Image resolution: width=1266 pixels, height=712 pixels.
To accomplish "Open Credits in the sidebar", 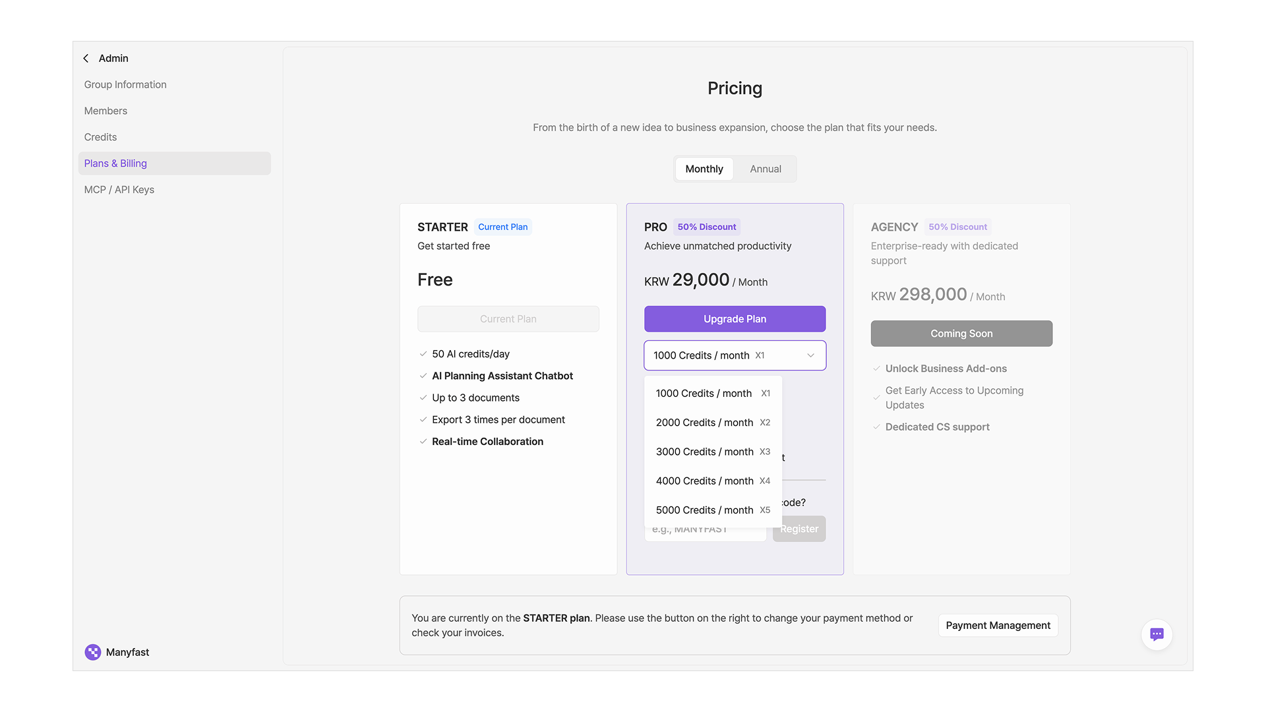I will (x=100, y=137).
